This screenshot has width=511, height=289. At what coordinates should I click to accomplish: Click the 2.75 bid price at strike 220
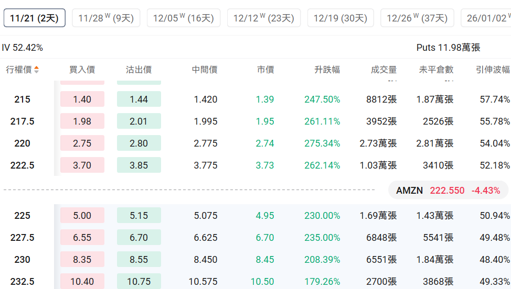point(82,143)
